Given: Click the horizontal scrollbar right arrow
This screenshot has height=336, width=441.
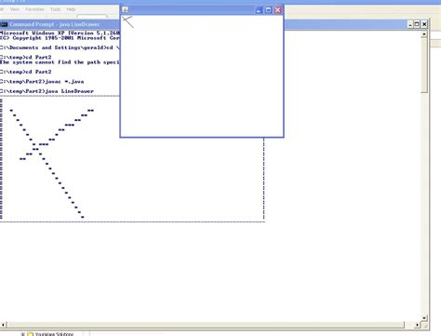Looking at the screenshot, I should pyautogui.click(x=417, y=325).
